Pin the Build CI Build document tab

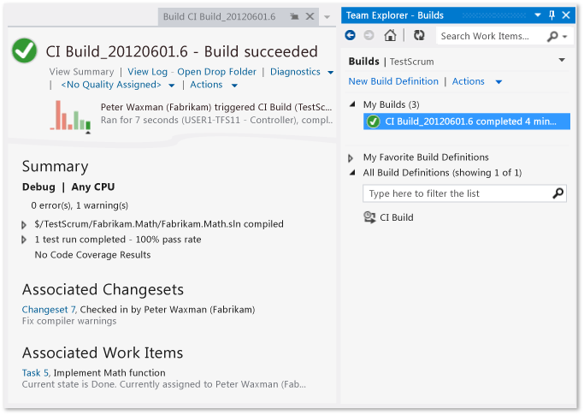(294, 16)
